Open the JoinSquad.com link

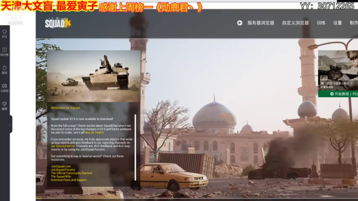(61, 166)
